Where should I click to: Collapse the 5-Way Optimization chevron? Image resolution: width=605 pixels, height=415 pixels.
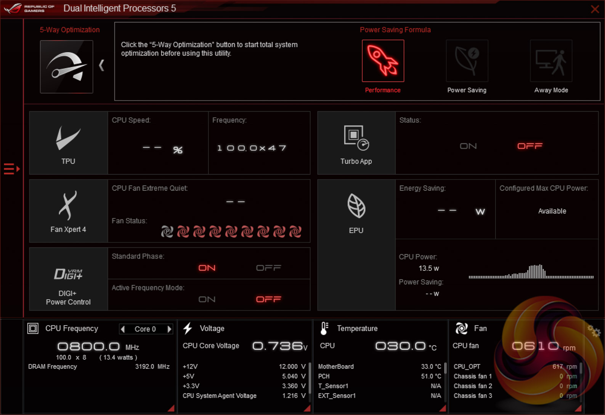[x=102, y=65]
